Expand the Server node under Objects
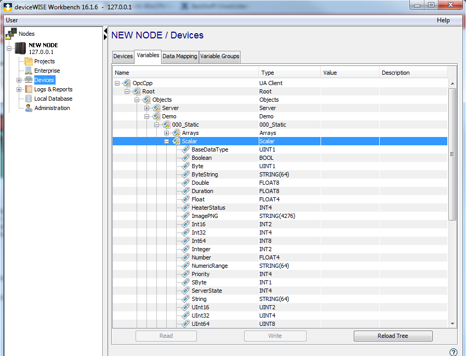 click(147, 108)
